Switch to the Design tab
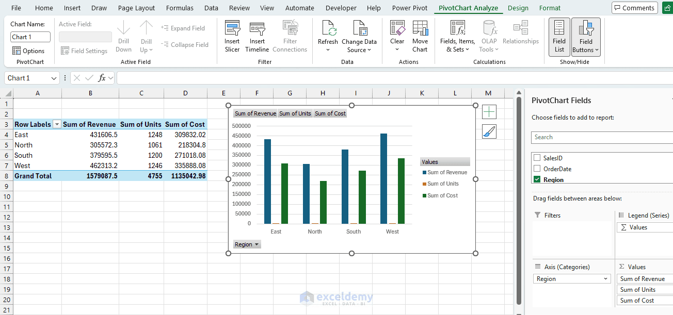 click(x=518, y=8)
